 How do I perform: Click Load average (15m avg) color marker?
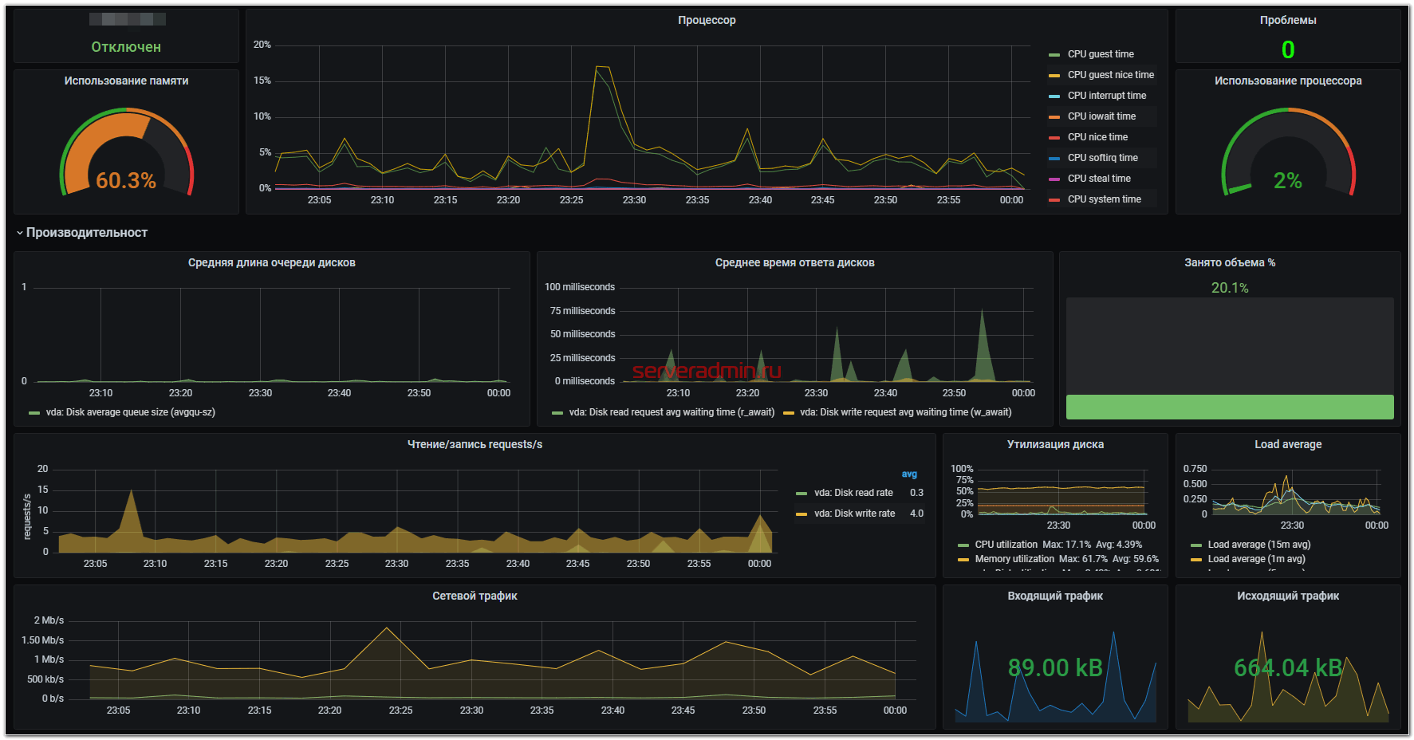[1195, 545]
